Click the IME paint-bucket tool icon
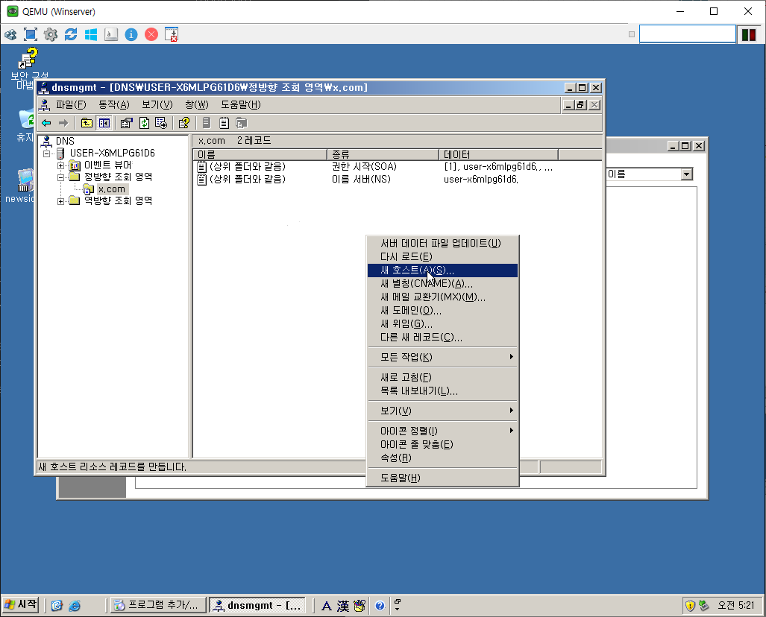This screenshot has height=617, width=766. pyautogui.click(x=360, y=606)
